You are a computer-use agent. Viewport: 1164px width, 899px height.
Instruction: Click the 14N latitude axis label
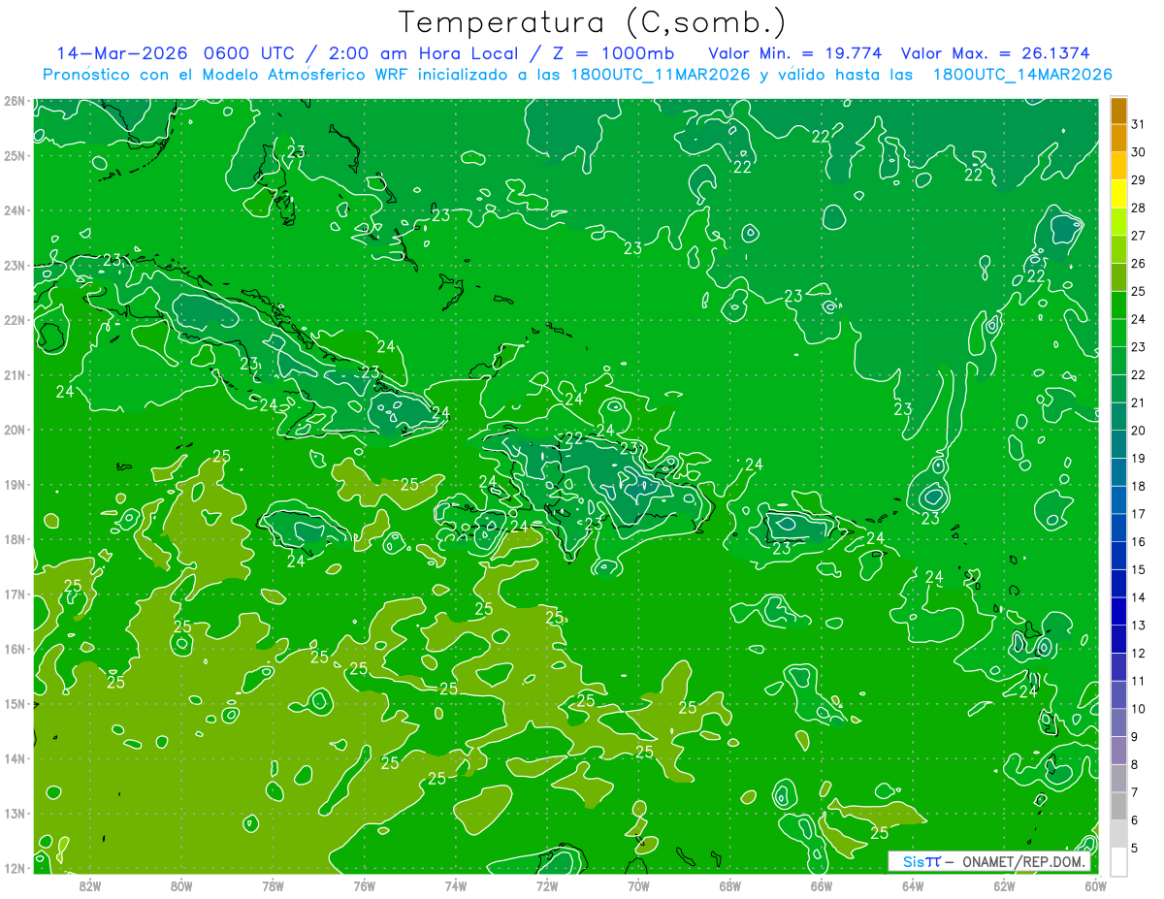(14, 758)
